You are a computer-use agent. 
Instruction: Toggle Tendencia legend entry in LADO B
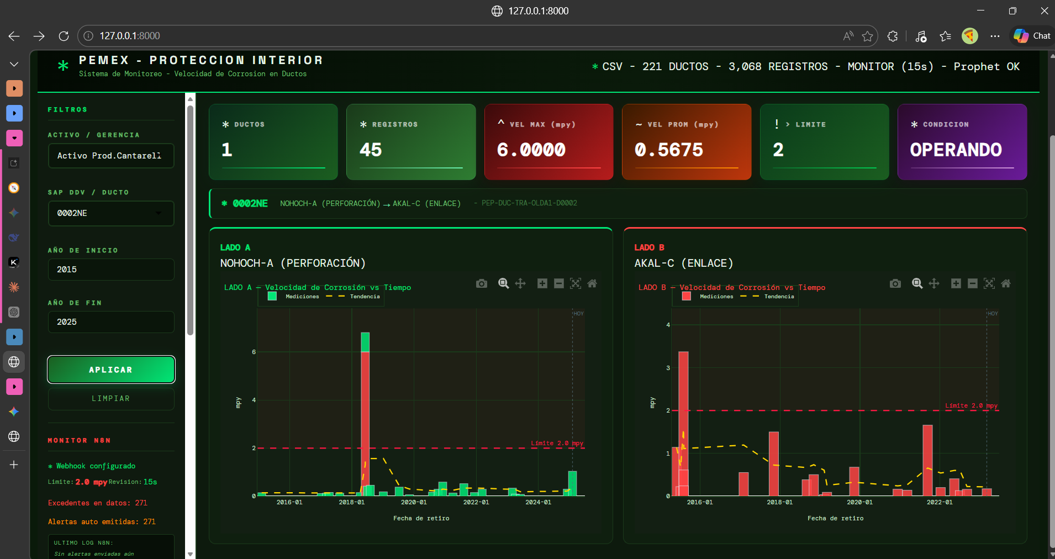click(767, 297)
